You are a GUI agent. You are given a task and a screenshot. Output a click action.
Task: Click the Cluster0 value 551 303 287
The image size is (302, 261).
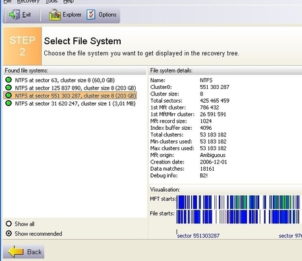[x=214, y=87]
